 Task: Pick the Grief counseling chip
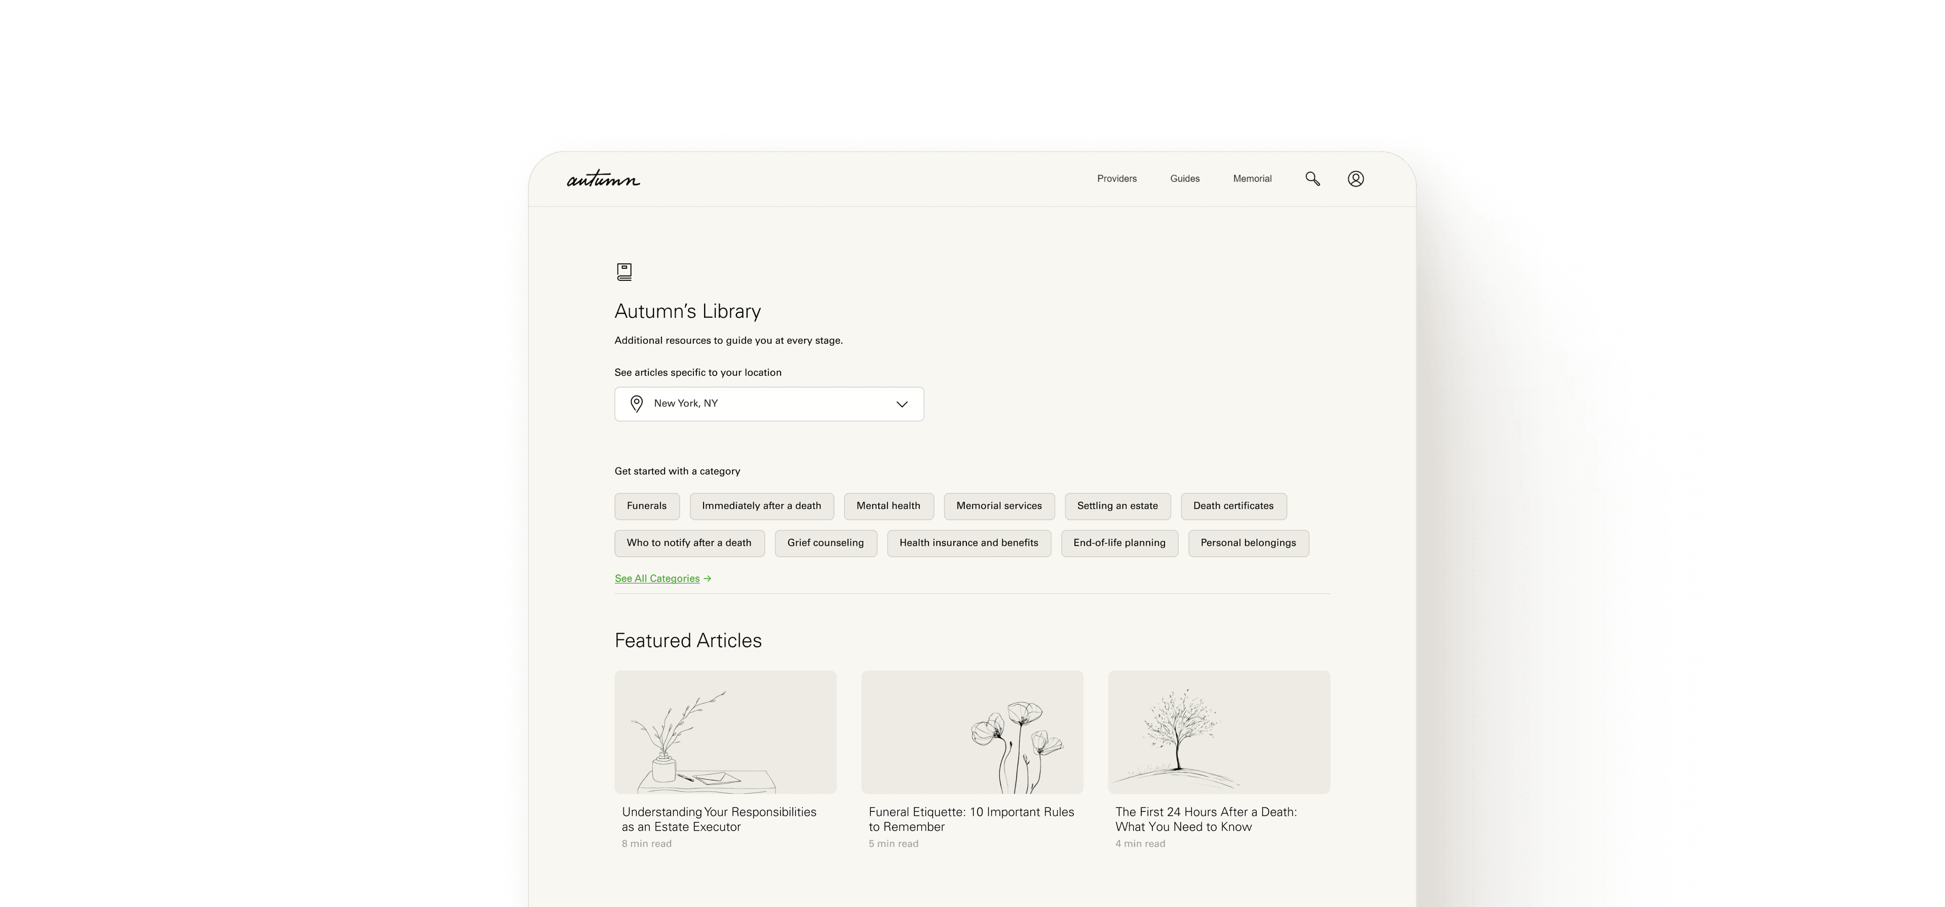(826, 543)
